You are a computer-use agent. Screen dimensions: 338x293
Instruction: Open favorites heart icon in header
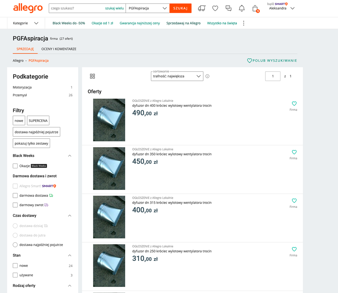coord(215,8)
